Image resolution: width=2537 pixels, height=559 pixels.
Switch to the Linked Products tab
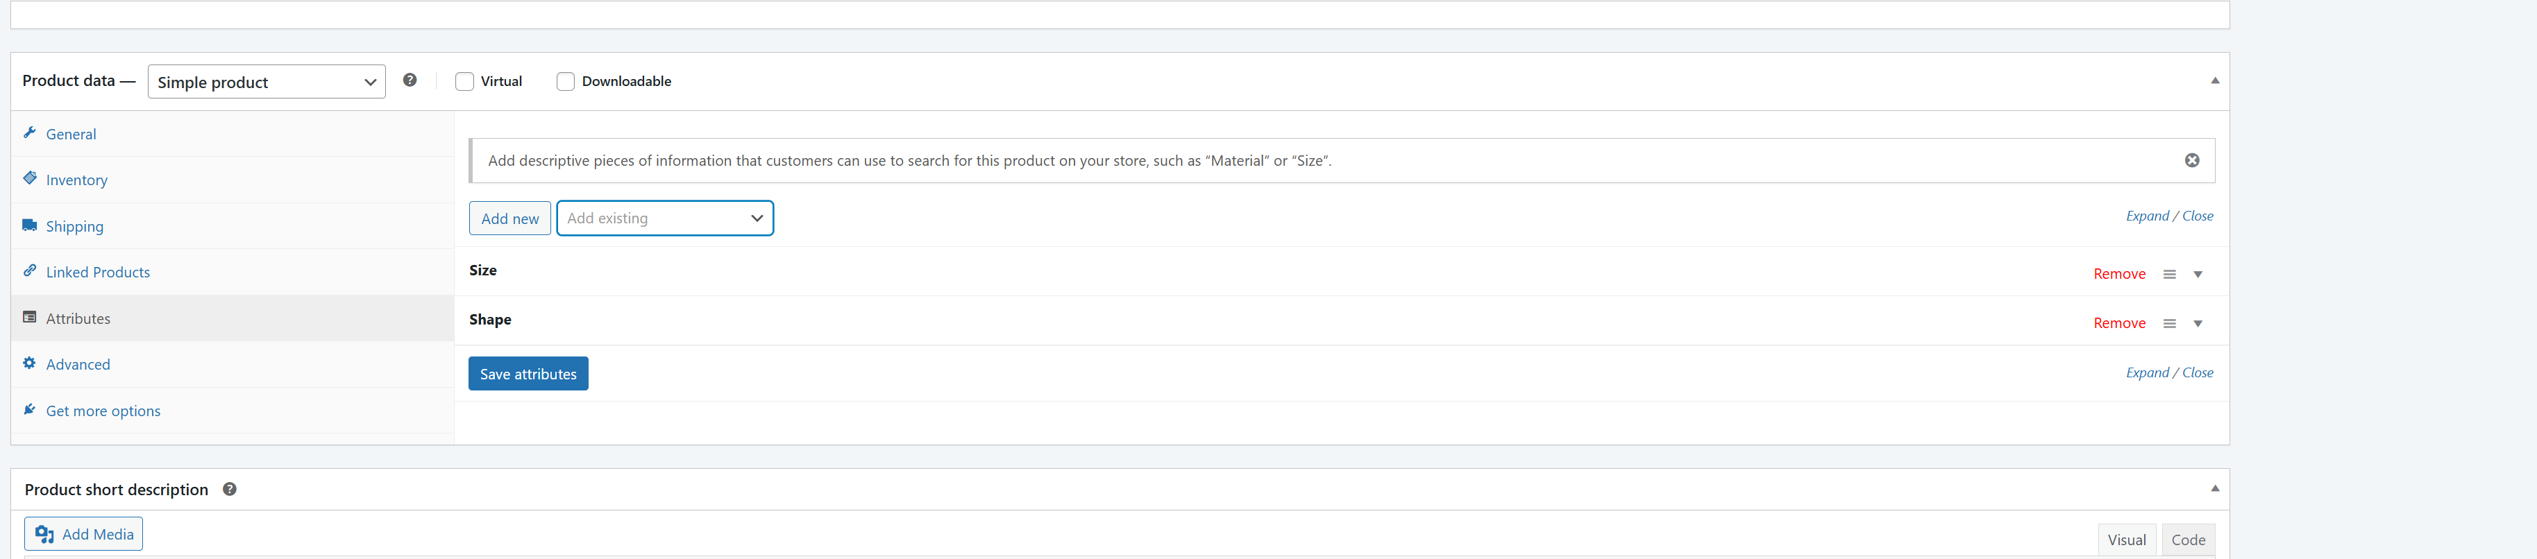[x=97, y=272]
